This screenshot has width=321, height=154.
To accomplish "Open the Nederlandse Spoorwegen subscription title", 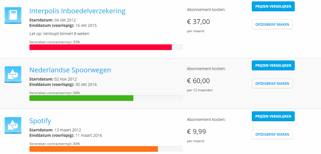I will click(x=70, y=70).
